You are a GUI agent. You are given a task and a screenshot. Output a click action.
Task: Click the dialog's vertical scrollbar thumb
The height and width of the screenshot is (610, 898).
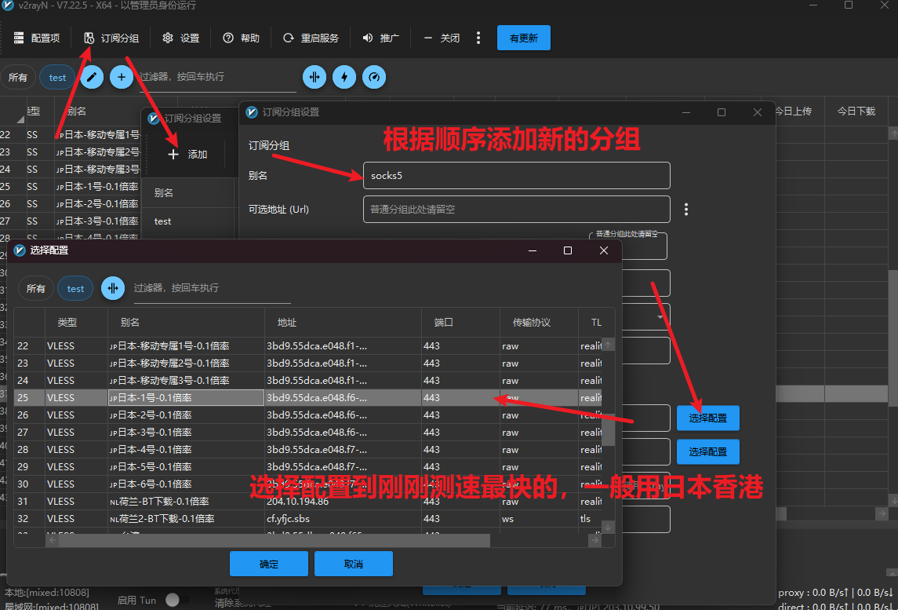609,430
